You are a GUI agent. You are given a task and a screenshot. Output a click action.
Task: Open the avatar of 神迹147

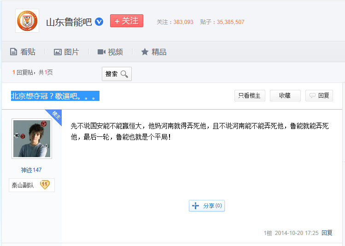32,139
